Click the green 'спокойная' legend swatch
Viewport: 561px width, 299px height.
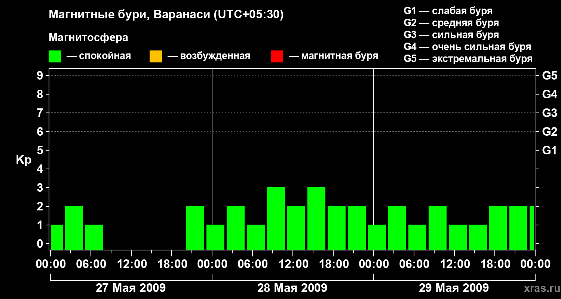(55, 56)
